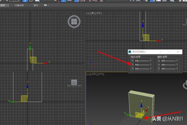Screen dimensions: 187x125
Task: Click the 3ds Max icon in dialog title
Action: (130, 52)
